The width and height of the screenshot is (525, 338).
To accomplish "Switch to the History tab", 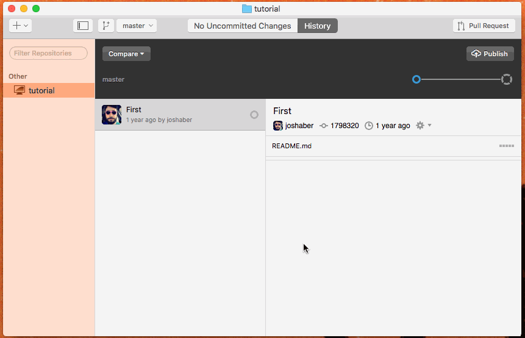I will [x=318, y=26].
